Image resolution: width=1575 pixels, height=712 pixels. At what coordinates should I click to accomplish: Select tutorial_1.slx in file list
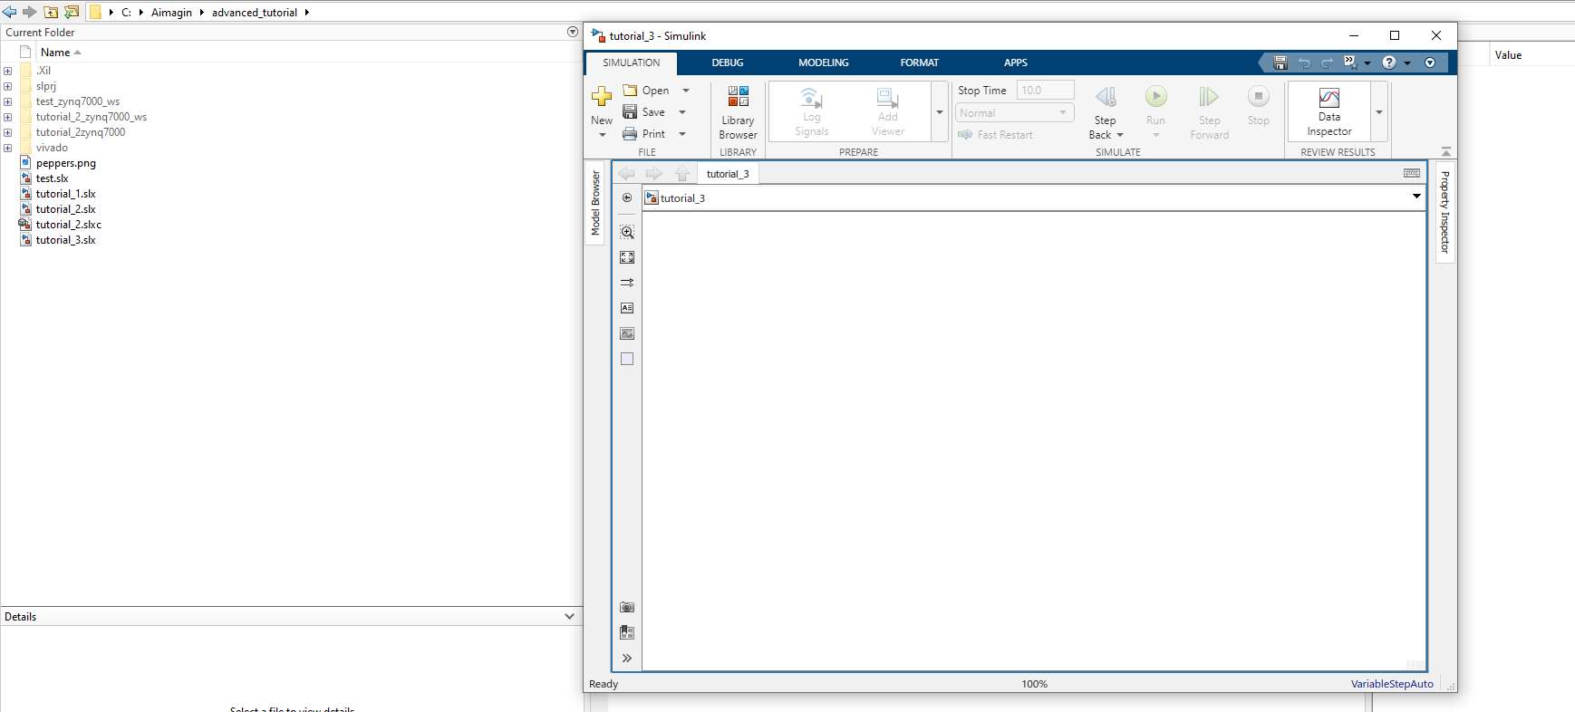(x=65, y=194)
